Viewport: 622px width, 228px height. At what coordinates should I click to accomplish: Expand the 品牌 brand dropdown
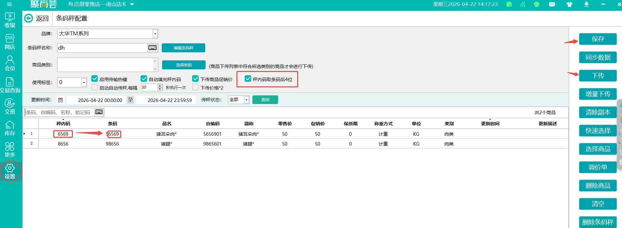155,34
